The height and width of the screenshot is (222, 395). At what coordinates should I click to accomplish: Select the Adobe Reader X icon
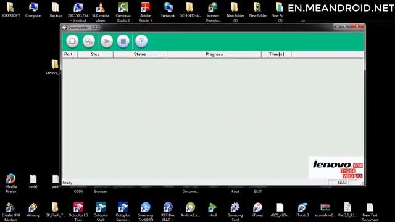pos(146,12)
